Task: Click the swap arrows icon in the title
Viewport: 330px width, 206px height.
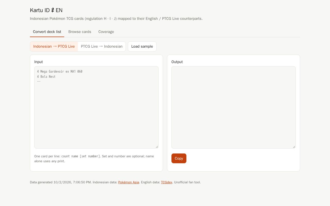Action: coord(53,10)
